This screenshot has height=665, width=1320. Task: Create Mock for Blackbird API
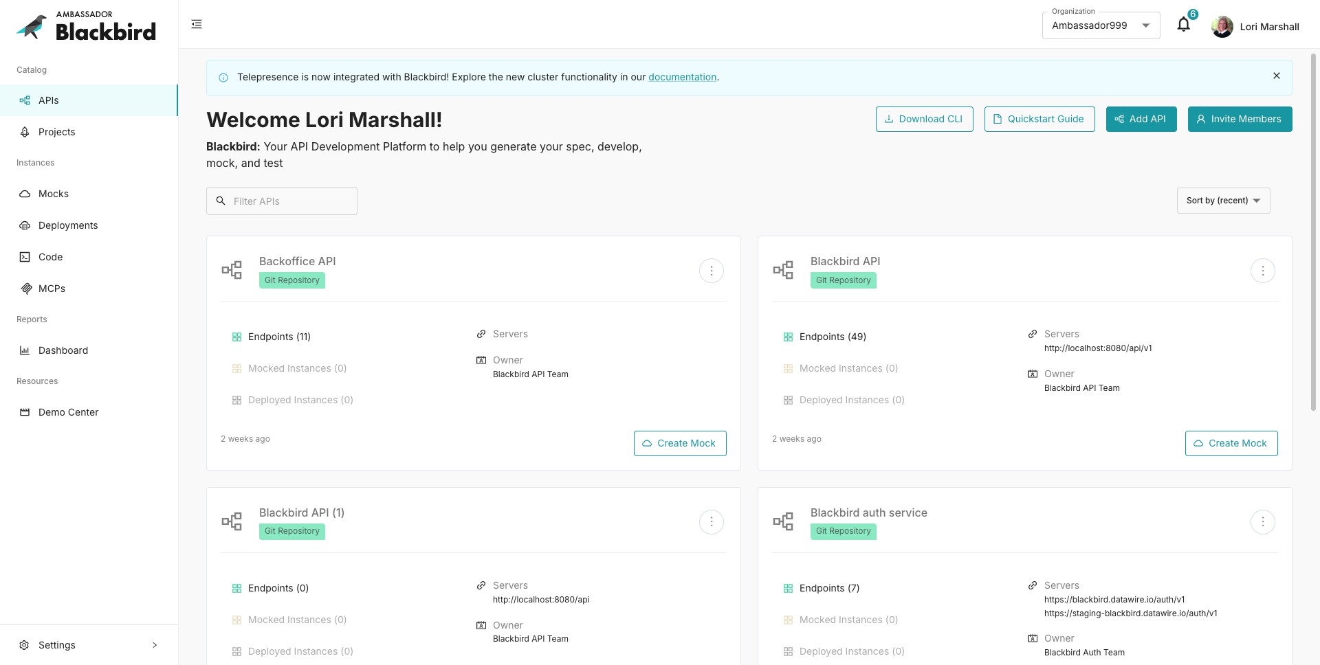1231,443
